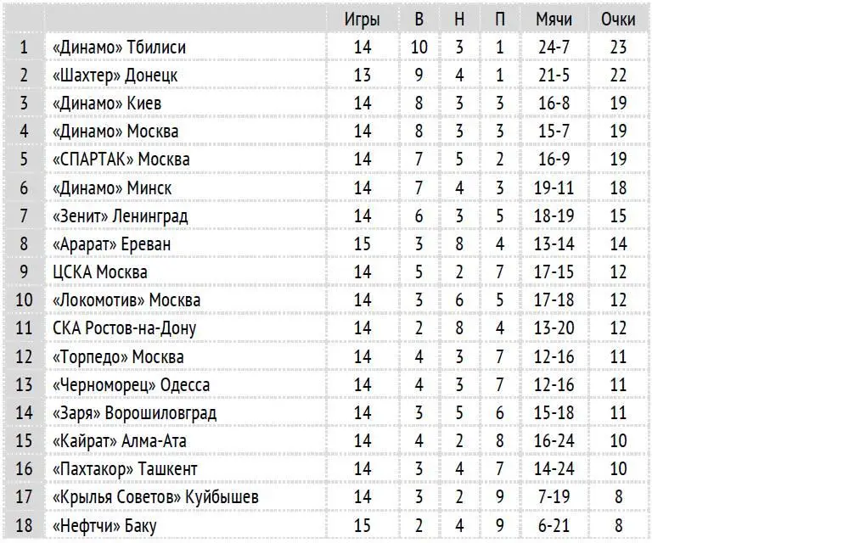This screenshot has width=849, height=543.
Task: Select the СКА Ростов-на-Дону team name
Action: (x=124, y=328)
